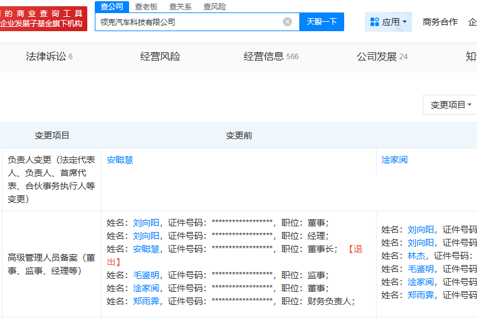Screen dimensions: 477x318
Task: Open 刘向阳 经理 link in 变更前
Action: (146, 236)
